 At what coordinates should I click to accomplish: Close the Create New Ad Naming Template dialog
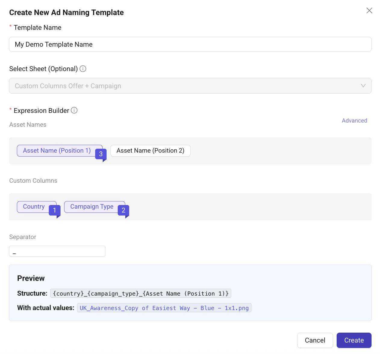[369, 11]
